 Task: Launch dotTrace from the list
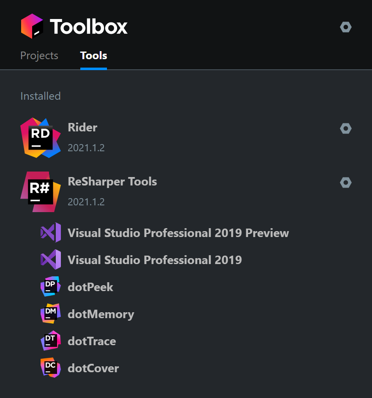92,341
